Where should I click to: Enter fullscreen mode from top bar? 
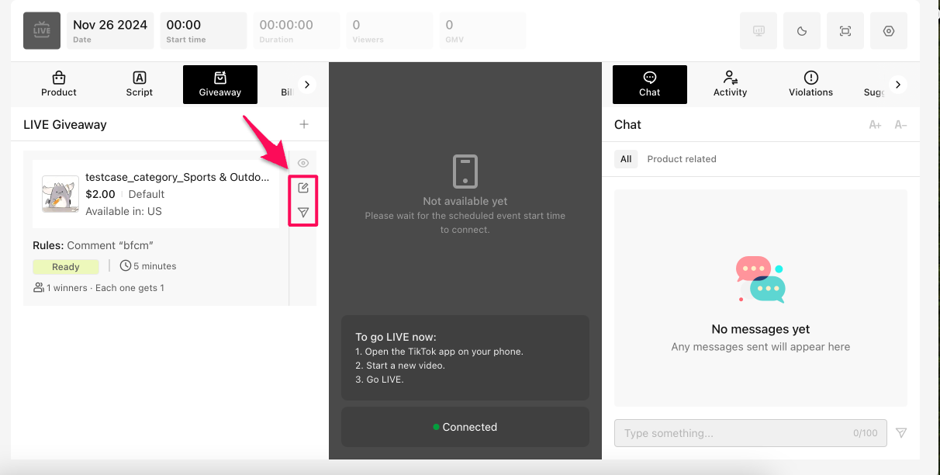coord(845,31)
